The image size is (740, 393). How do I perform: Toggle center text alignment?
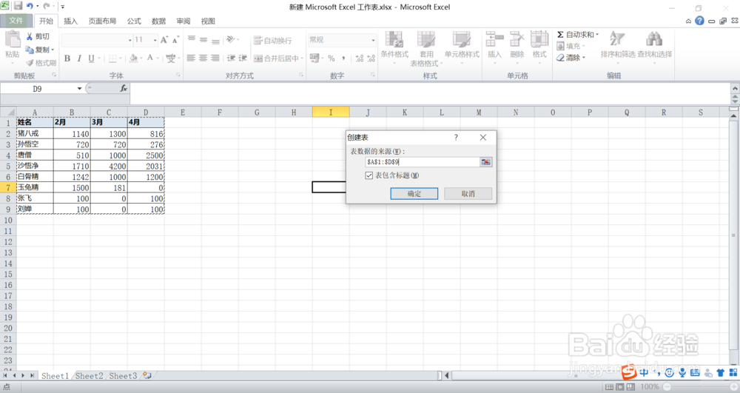coord(203,58)
